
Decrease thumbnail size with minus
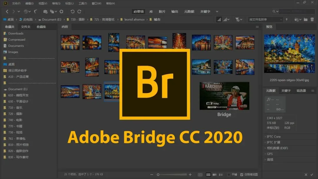(x=152, y=175)
